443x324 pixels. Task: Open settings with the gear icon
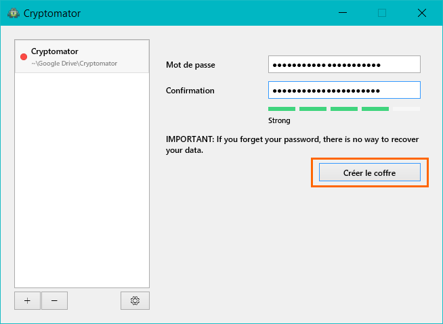[x=135, y=300]
